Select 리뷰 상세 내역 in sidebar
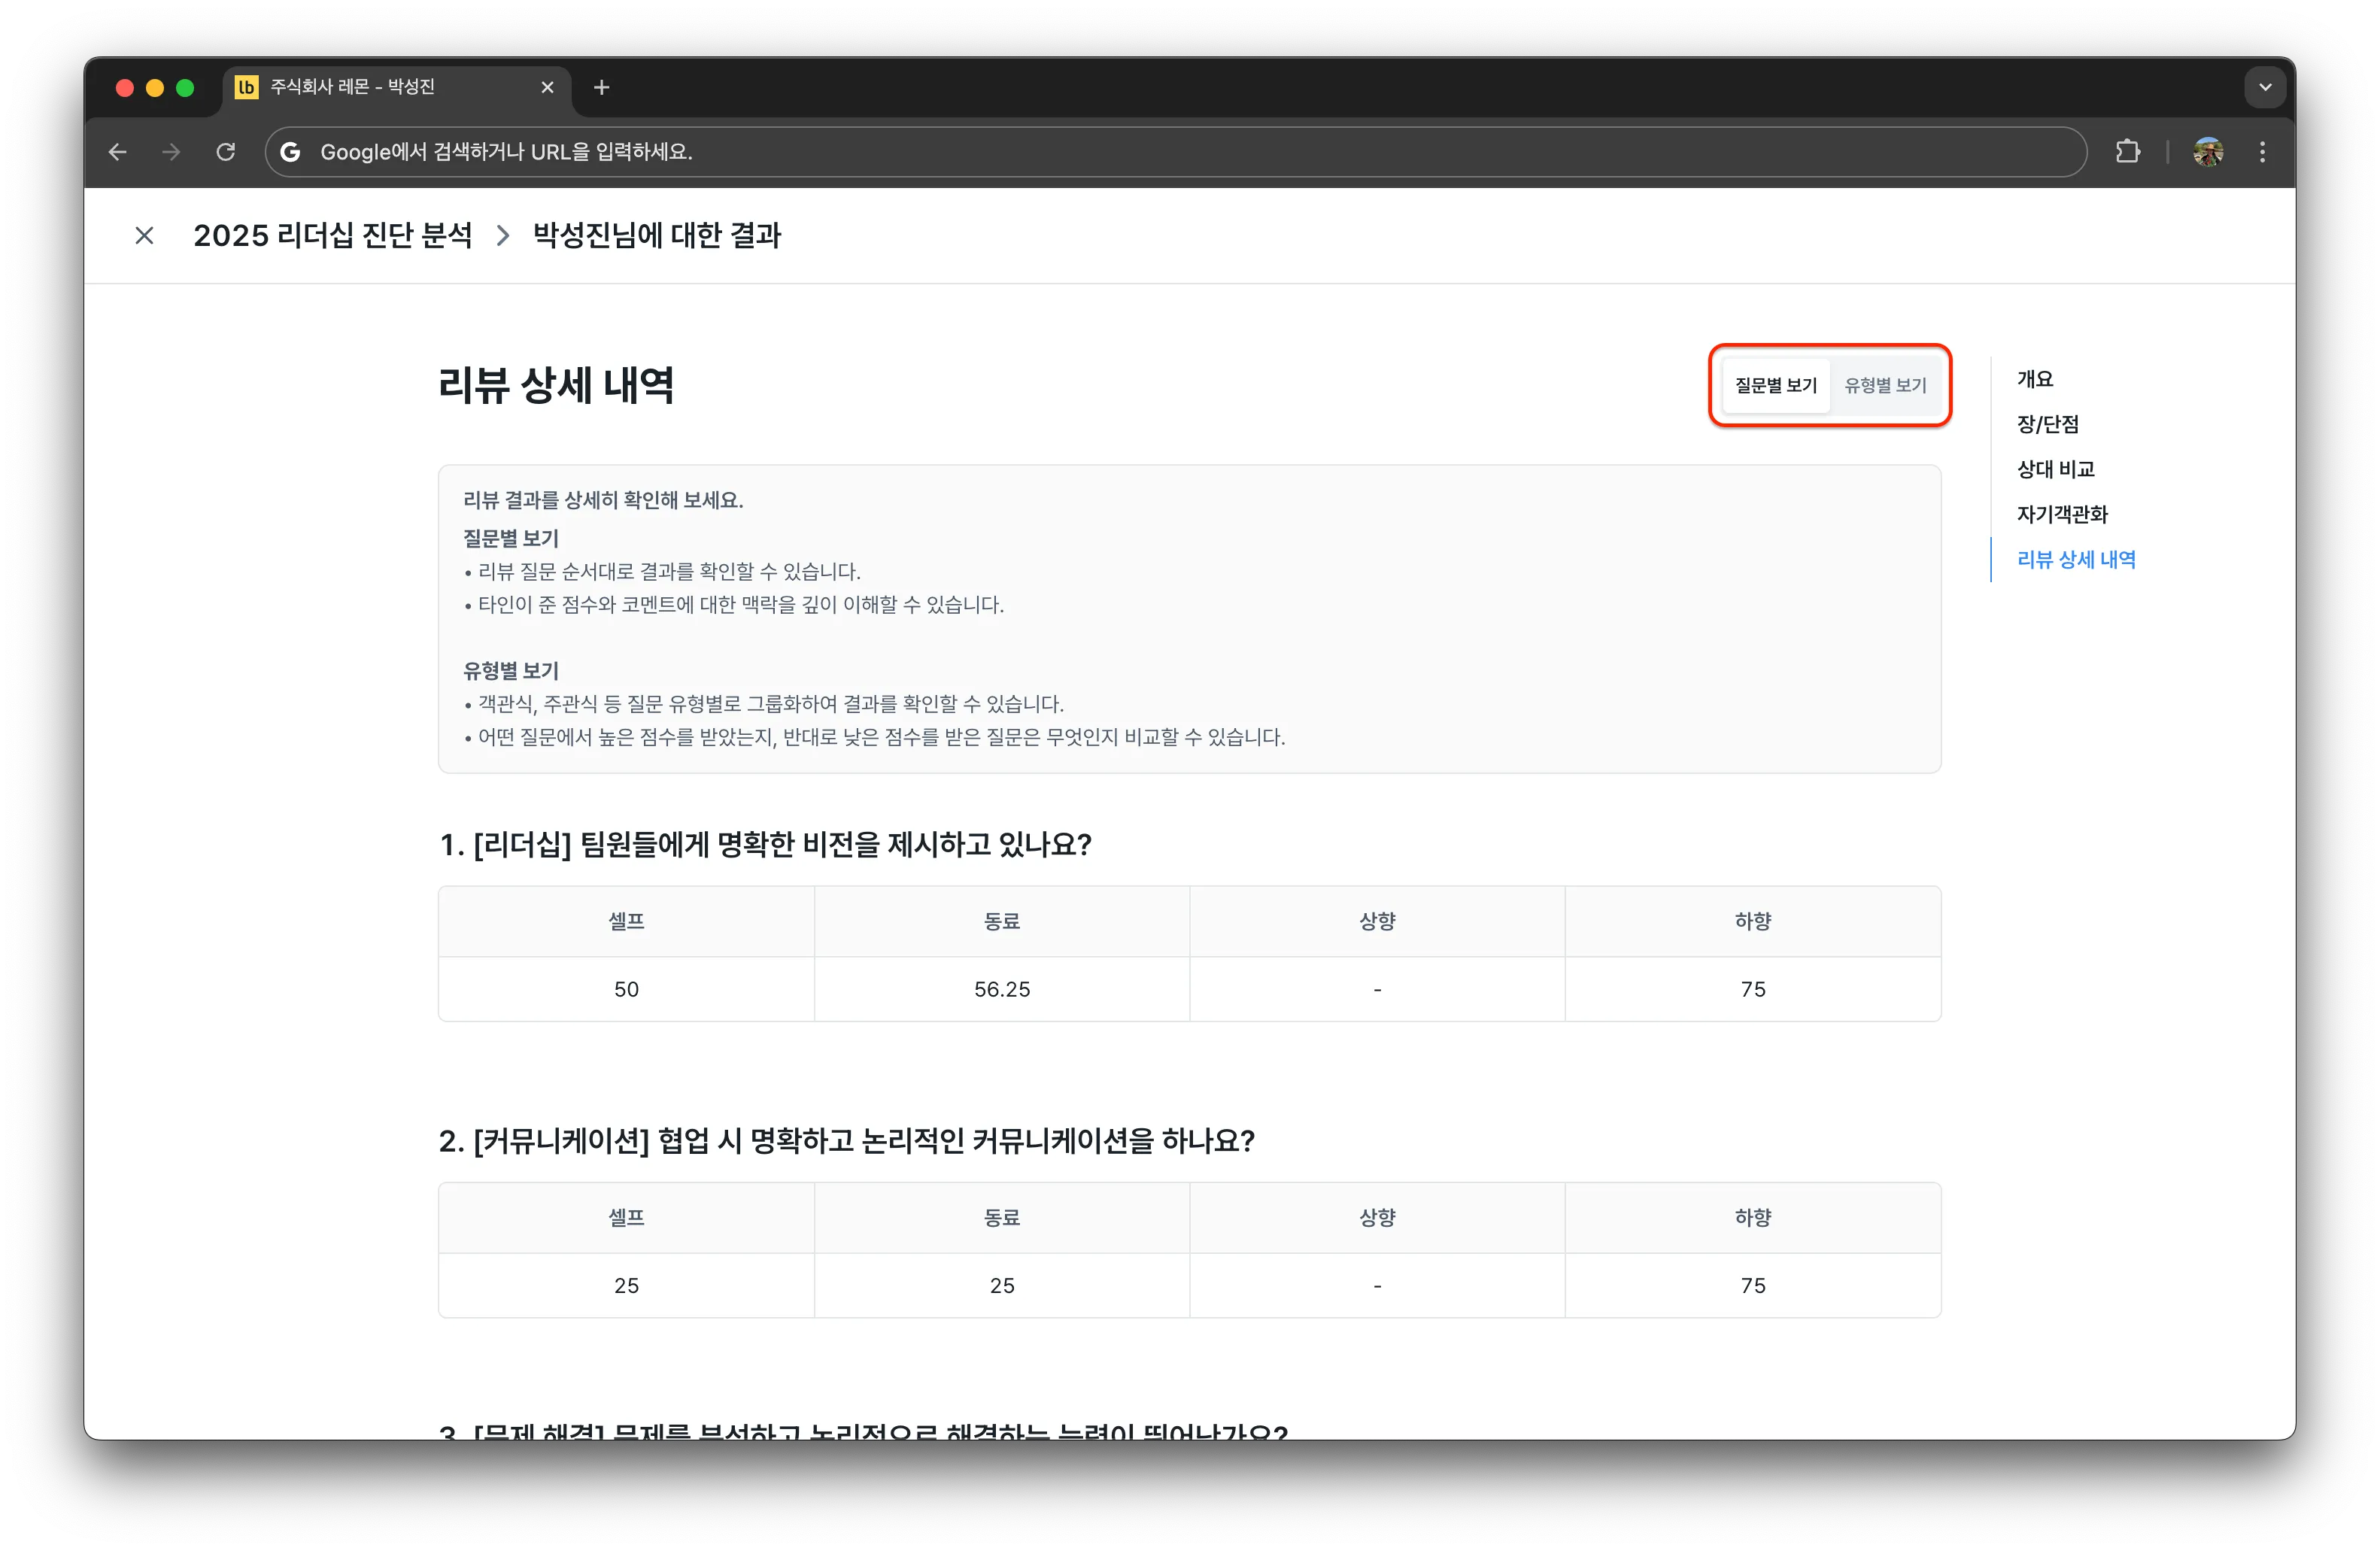Screen dimensions: 2380x1551 [x=2076, y=560]
